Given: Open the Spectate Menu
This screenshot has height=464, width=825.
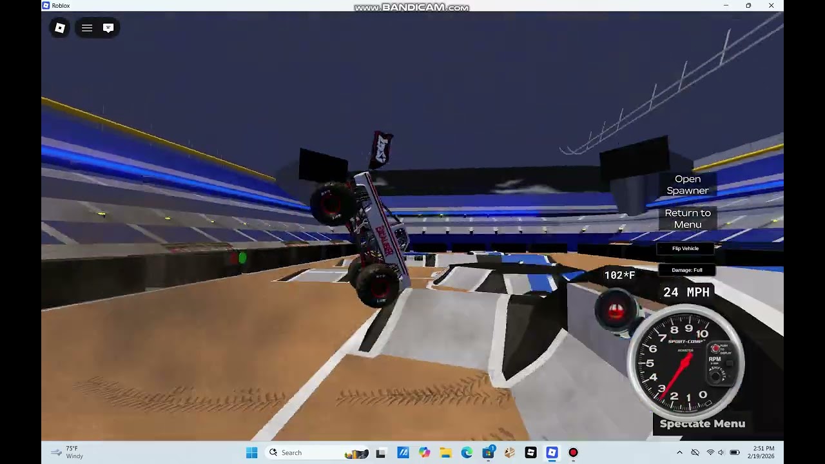Looking at the screenshot, I should point(703,423).
